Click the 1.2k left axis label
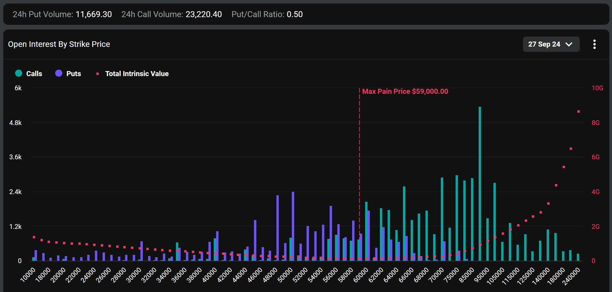 (x=15, y=227)
